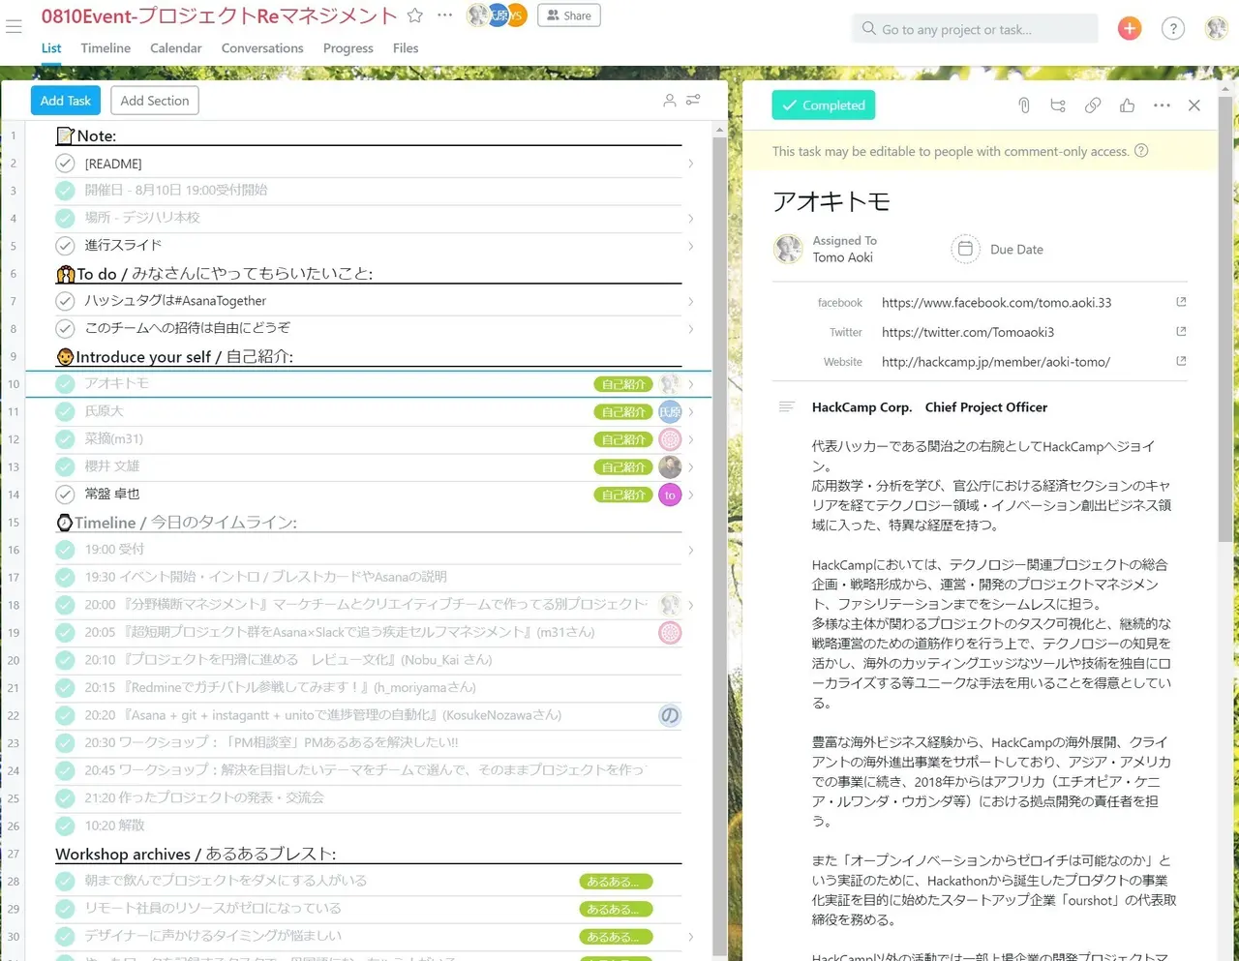Click Tomo Aoki assignee avatar in task pane
Viewport: 1239px width, 961px height.
point(788,249)
